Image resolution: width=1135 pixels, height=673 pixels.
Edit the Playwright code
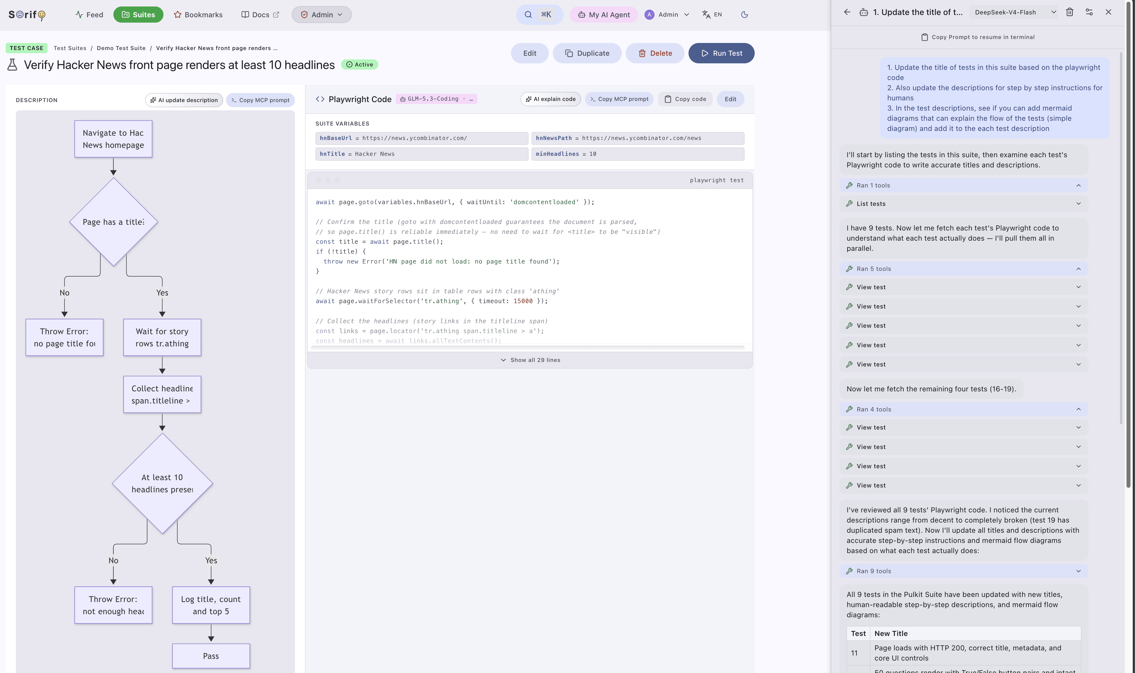tap(730, 99)
